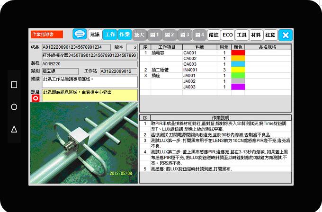322x212 pixels.
Task: Select the 工作 tab button
Action: [x=110, y=35]
